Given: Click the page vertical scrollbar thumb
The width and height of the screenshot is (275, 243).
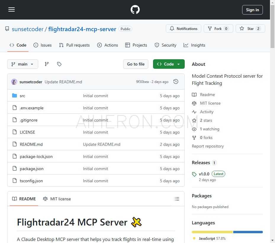Looking at the screenshot, I should point(272,26).
